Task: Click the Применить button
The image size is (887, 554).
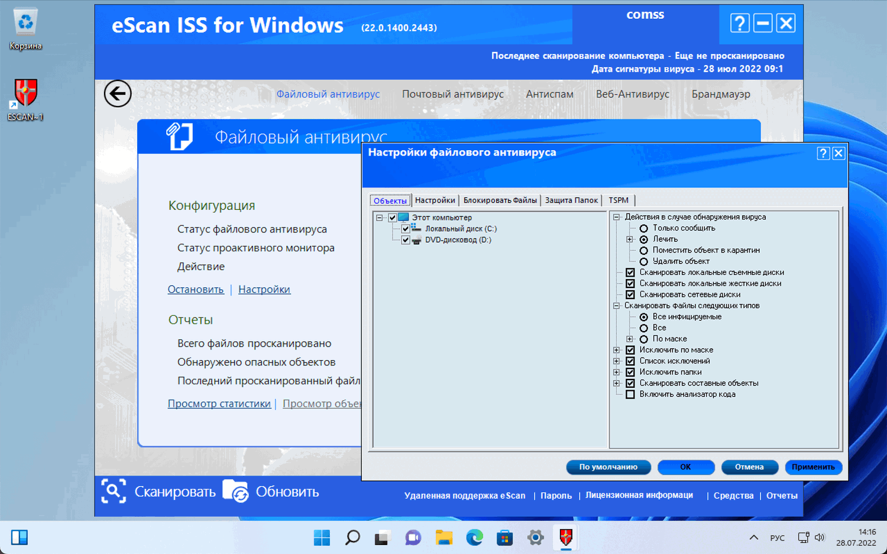Action: [x=814, y=467]
